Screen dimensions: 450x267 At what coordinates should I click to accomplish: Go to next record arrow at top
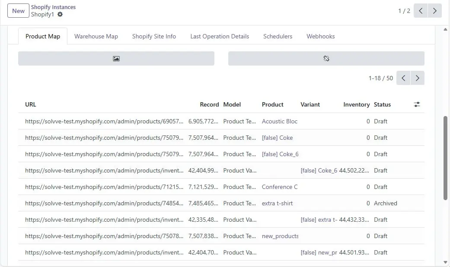435,11
